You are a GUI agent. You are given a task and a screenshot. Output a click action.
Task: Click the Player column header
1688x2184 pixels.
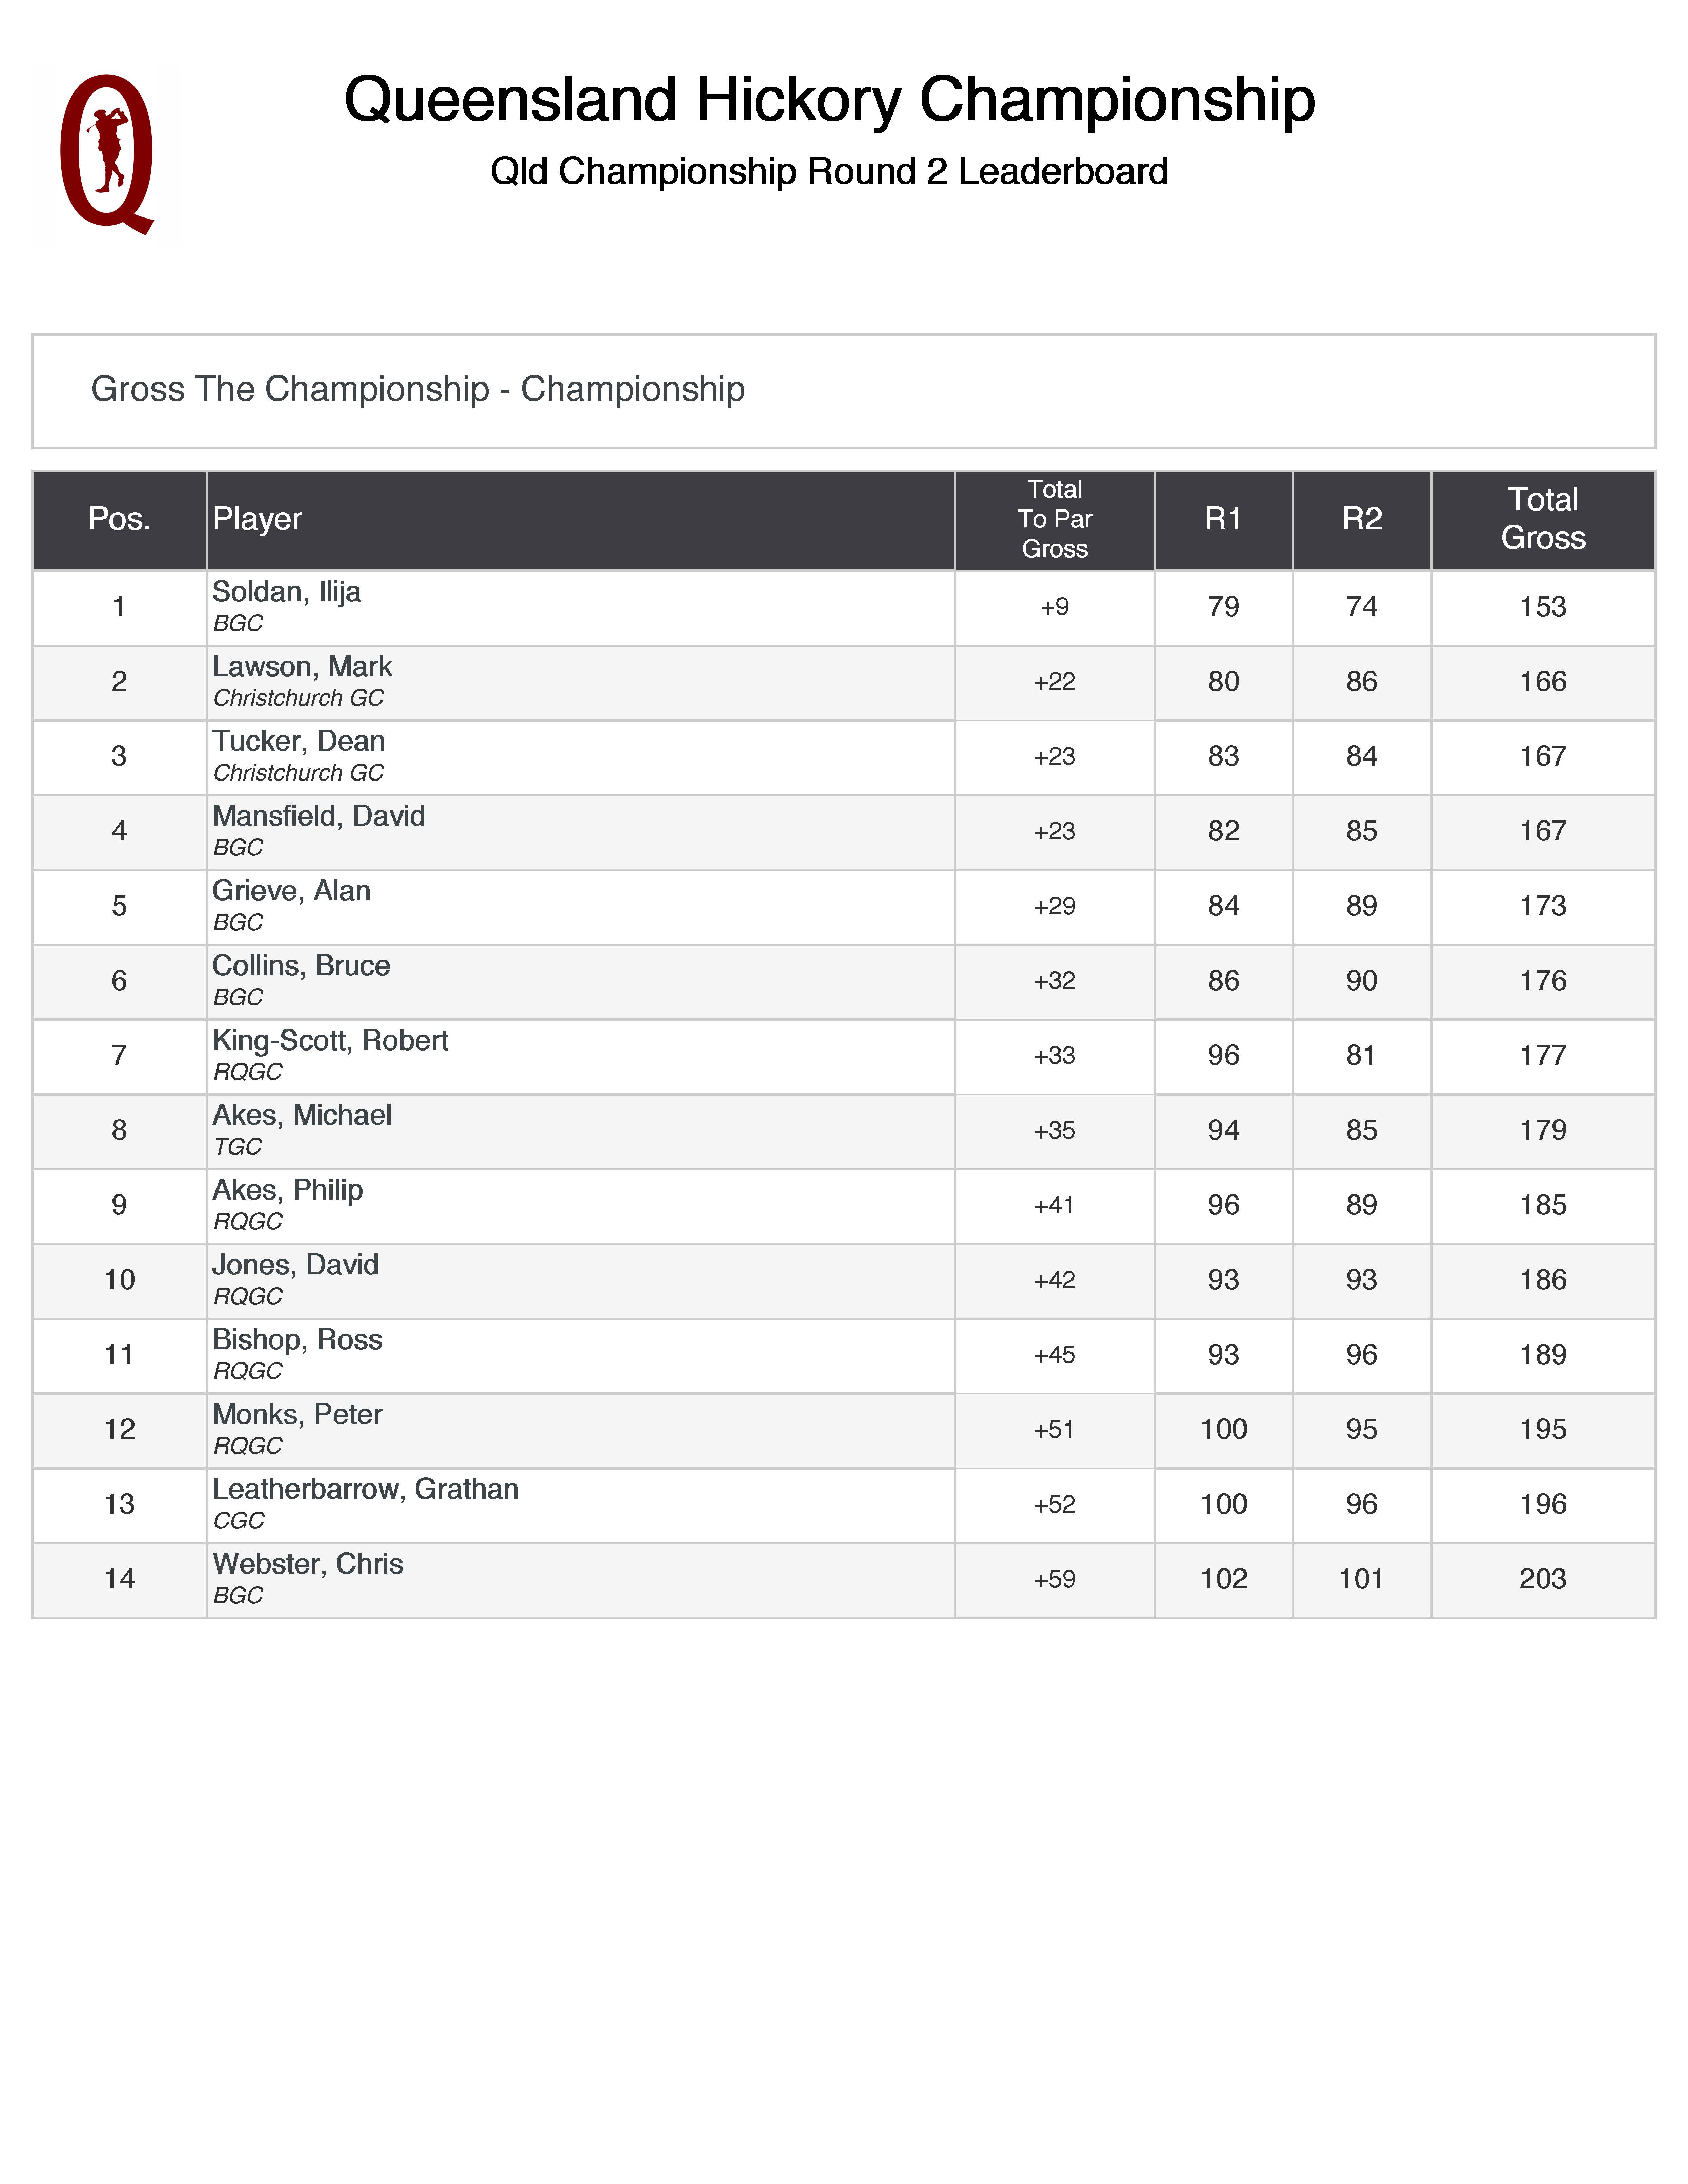click(257, 519)
